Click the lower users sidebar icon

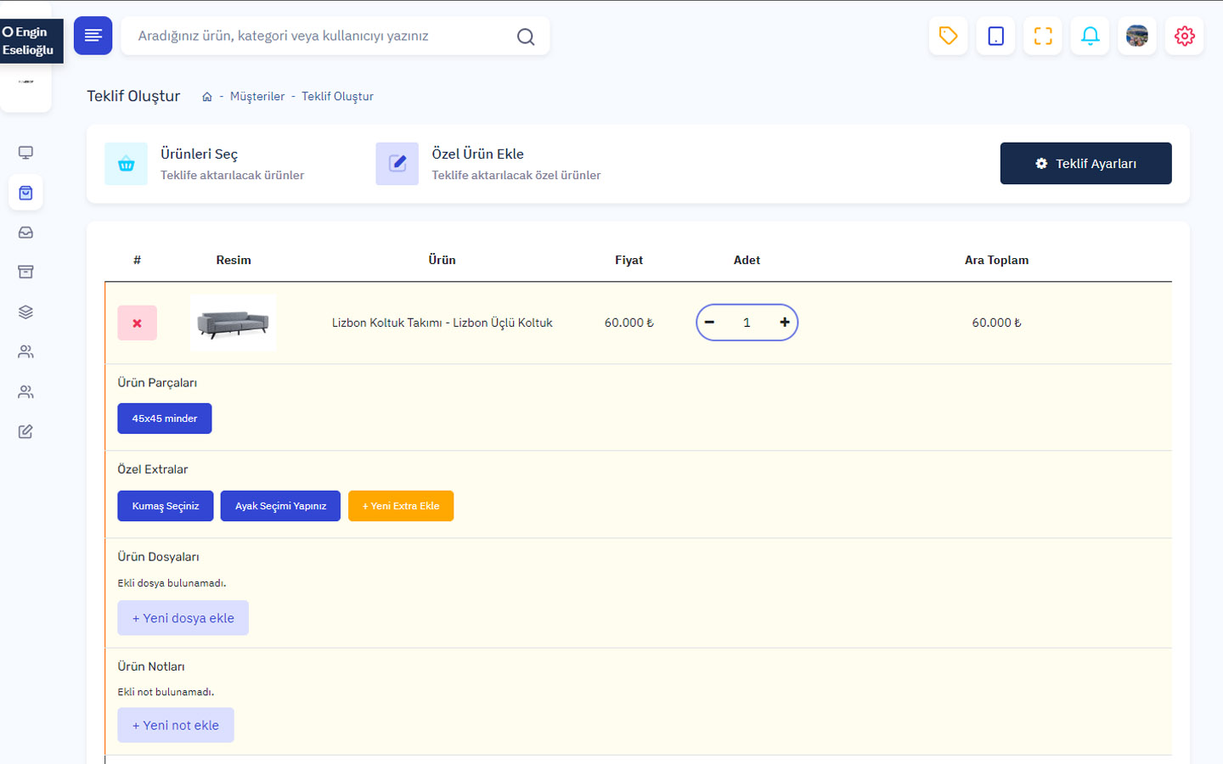click(x=25, y=391)
